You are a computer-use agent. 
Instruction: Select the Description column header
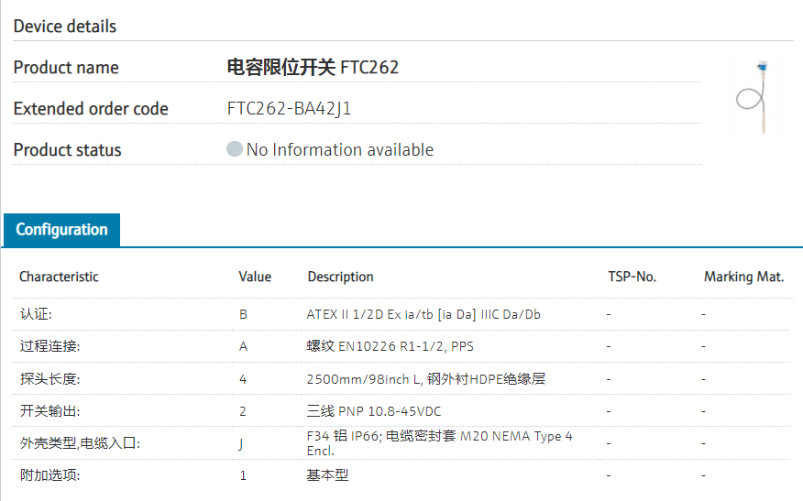point(340,277)
